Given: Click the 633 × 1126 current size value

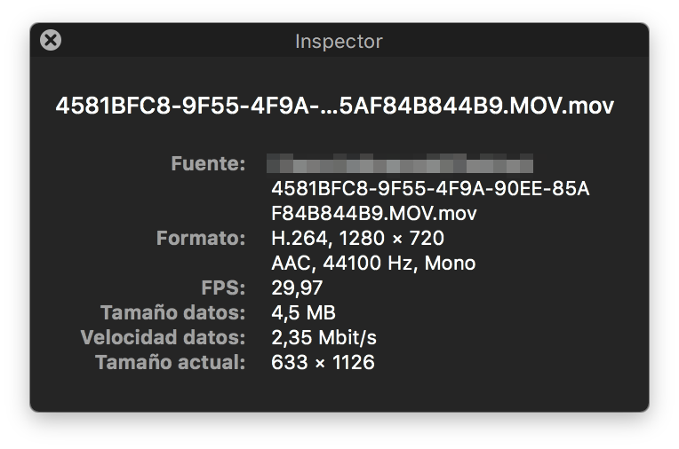Looking at the screenshot, I should point(323,363).
